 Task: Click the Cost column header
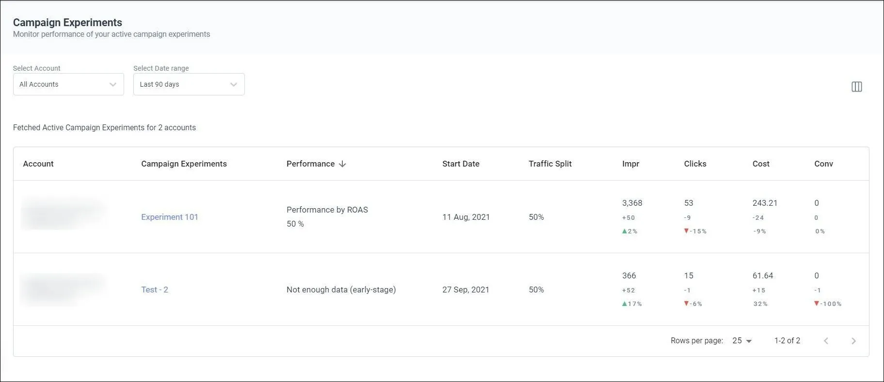click(x=761, y=164)
